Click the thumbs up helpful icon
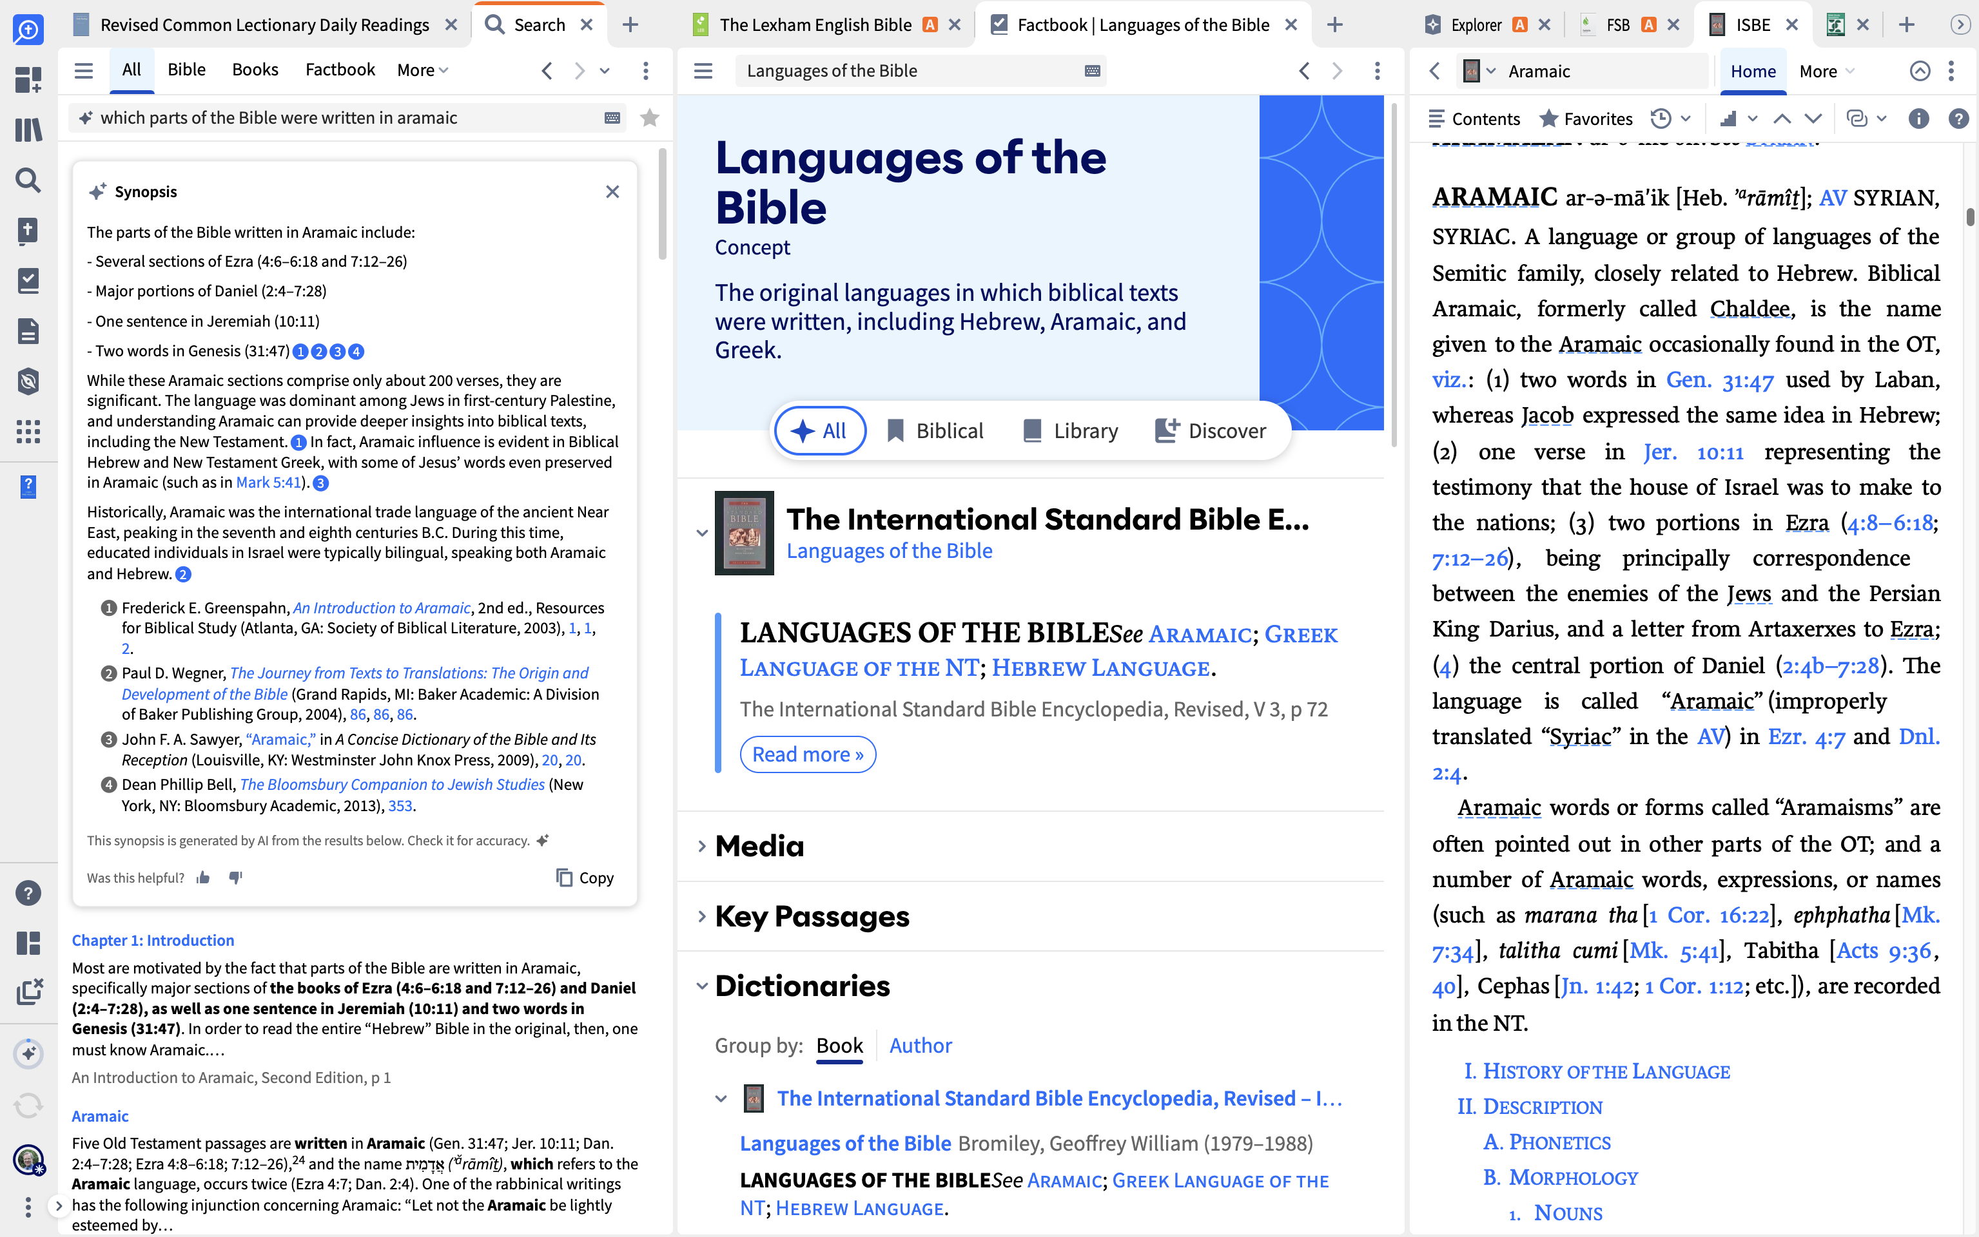 point(204,878)
